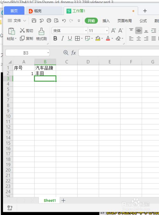Open fill color dropdown arrow
Viewport: 159px width, 215px height.
102,39
